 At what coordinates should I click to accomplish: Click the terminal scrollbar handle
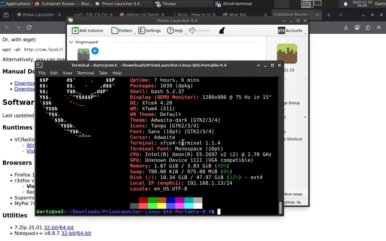pyautogui.click(x=280, y=207)
